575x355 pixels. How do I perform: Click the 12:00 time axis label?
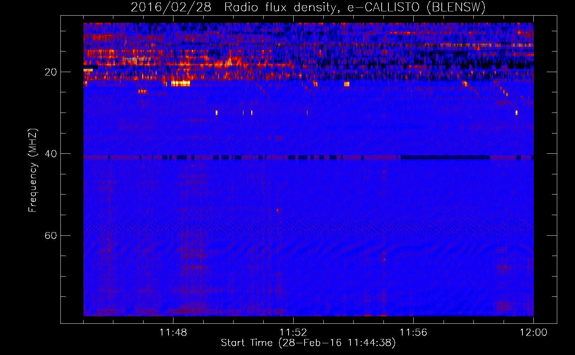point(533,333)
